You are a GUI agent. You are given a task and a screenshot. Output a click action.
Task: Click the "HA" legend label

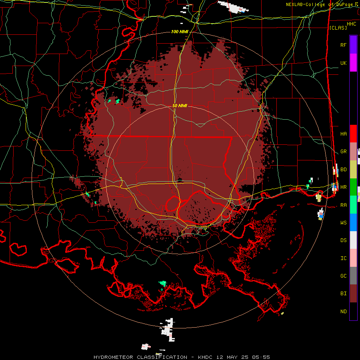(x=343, y=134)
